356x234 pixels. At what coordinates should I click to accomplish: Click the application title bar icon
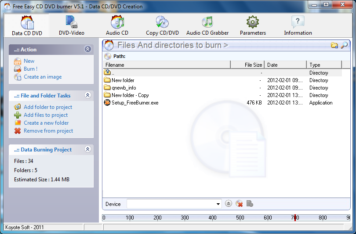point(7,7)
